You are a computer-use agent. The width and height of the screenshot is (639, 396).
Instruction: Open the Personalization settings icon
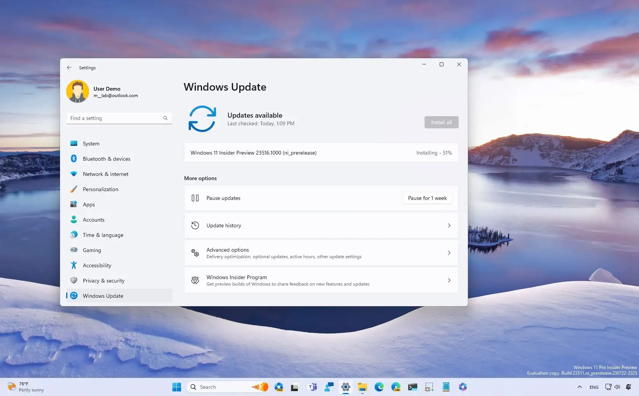(74, 189)
